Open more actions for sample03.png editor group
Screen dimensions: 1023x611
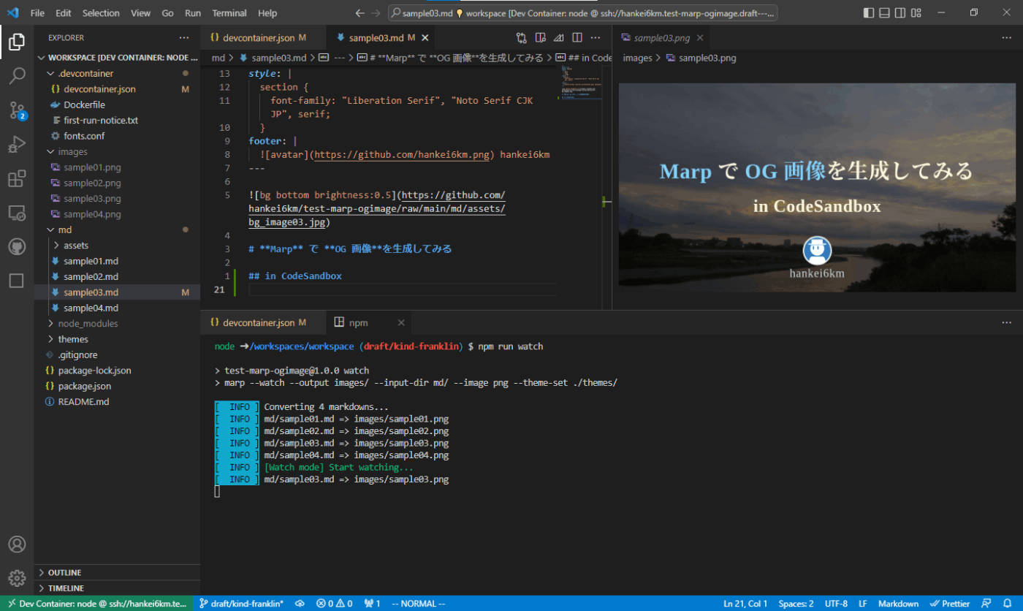(x=1007, y=38)
